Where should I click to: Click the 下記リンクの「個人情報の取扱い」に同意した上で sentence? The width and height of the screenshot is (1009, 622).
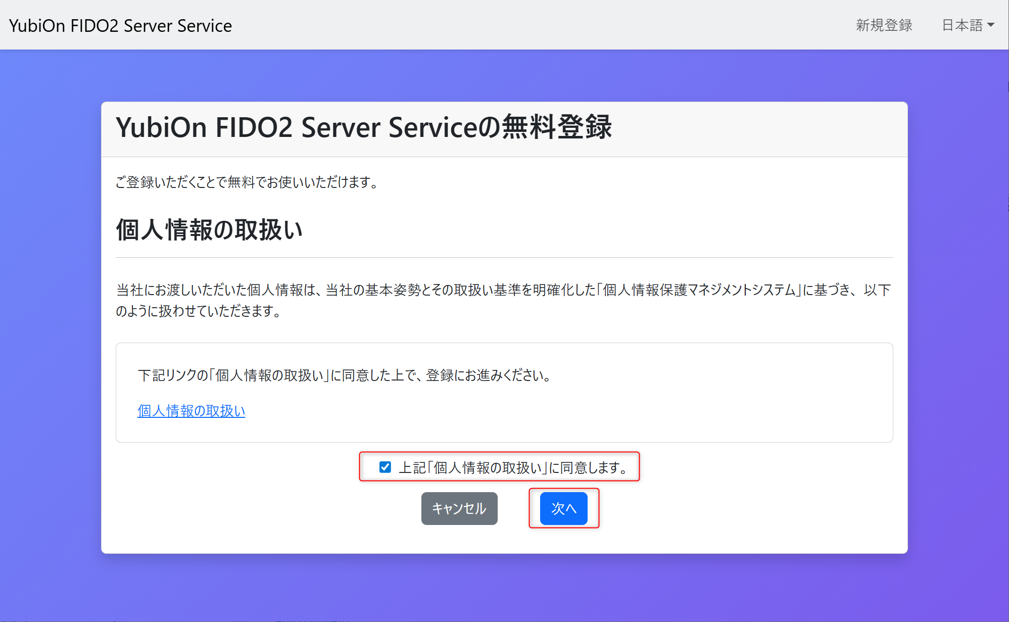tap(346, 375)
